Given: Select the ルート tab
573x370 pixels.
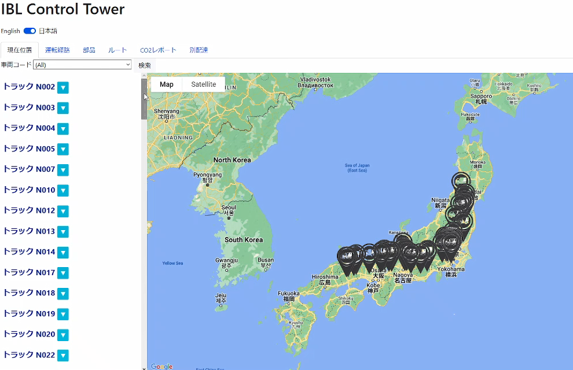Looking at the screenshot, I should click(x=117, y=50).
